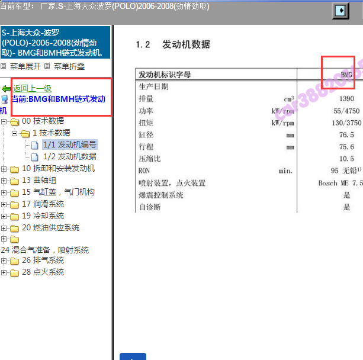Expand the 19 冷却系统 folder

(x=4, y=216)
